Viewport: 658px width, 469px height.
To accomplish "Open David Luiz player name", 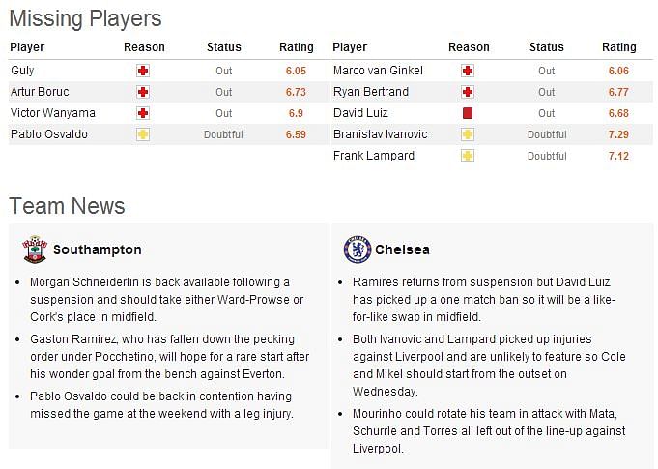I will click(360, 113).
